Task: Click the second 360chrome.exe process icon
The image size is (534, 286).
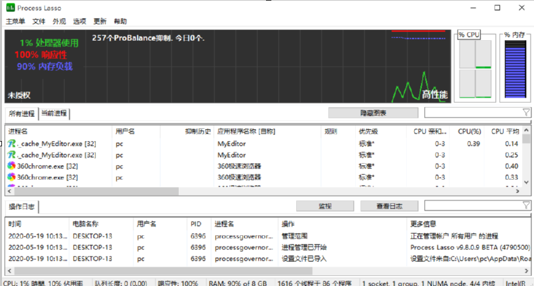Action: pyautogui.click(x=11, y=177)
